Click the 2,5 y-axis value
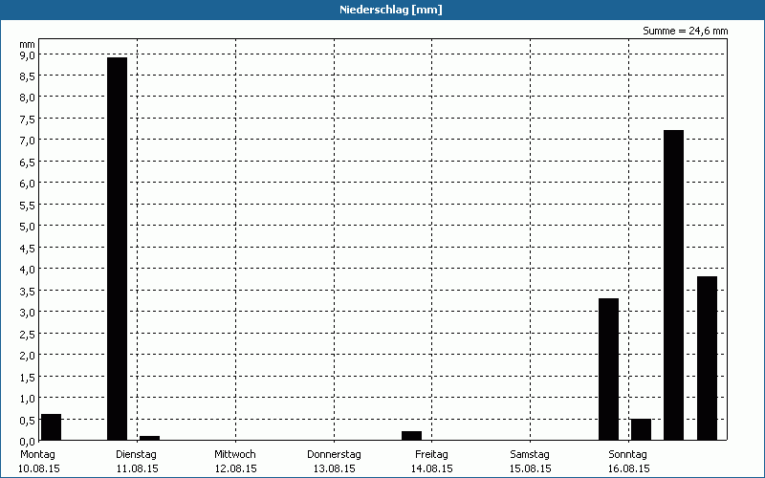 point(28,334)
